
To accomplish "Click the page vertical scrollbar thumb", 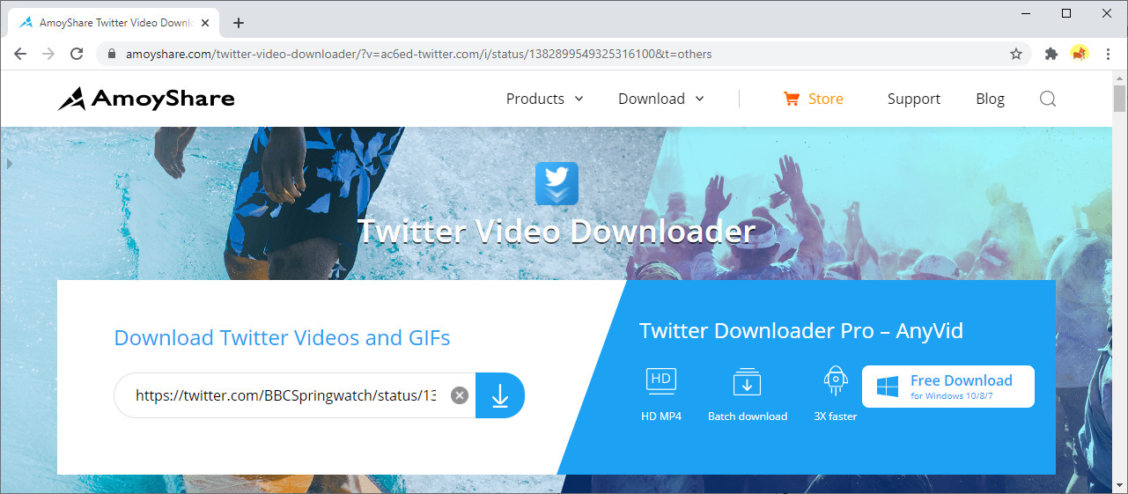I will tap(1119, 98).
